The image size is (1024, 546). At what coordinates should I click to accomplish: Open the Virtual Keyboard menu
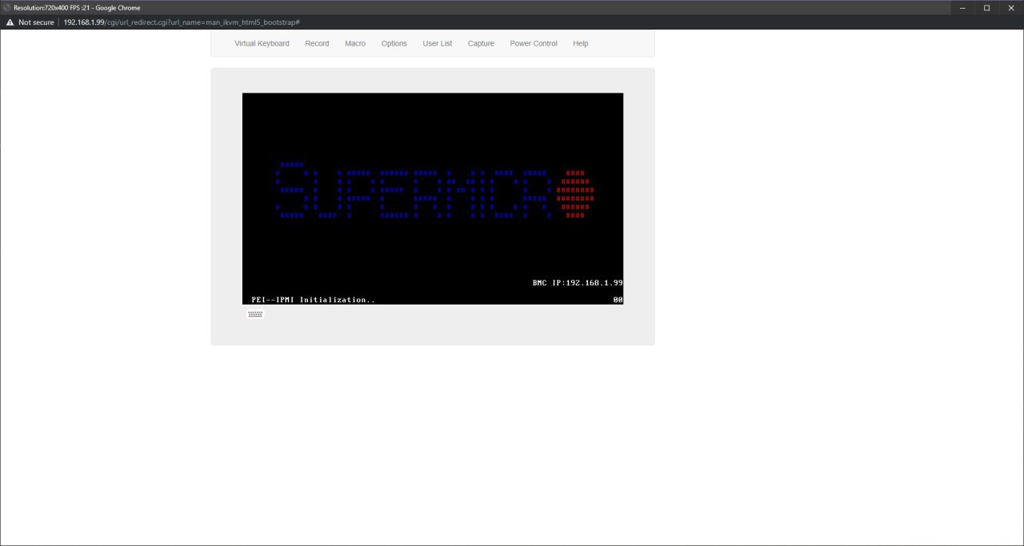click(x=262, y=43)
